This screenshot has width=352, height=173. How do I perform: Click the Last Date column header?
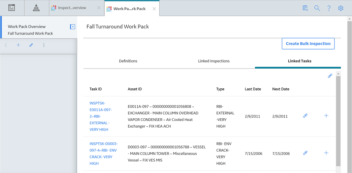(253, 89)
